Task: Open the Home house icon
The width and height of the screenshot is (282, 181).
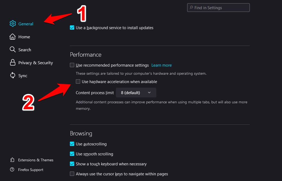Action: click(12, 37)
